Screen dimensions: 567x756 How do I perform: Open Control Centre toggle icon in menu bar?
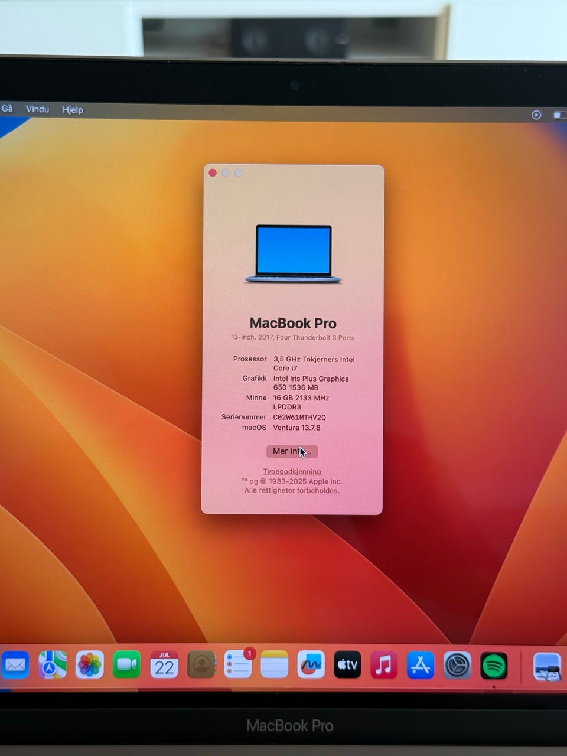(559, 115)
